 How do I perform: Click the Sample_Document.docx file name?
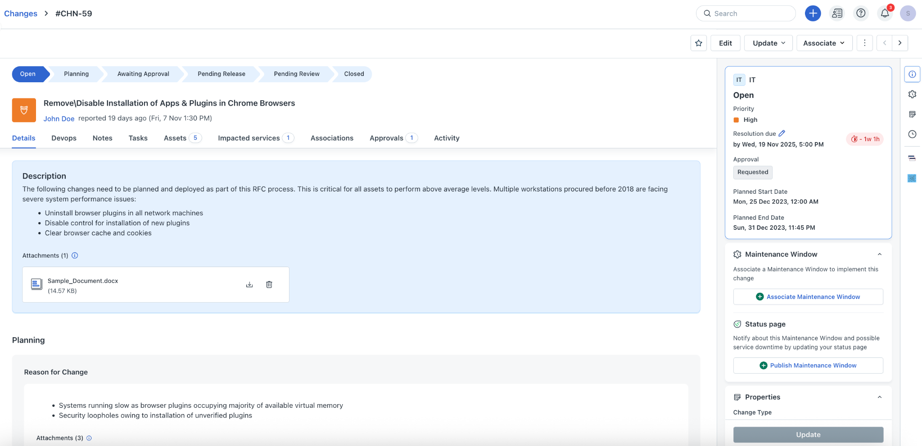tap(83, 281)
